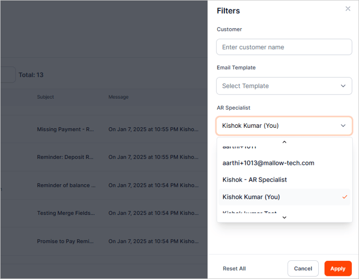359x279 pixels.
Task: Click the up arrow above the specialist list
Action: [284, 142]
